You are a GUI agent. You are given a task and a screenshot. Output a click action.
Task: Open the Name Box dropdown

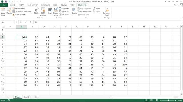[x=13, y=22]
